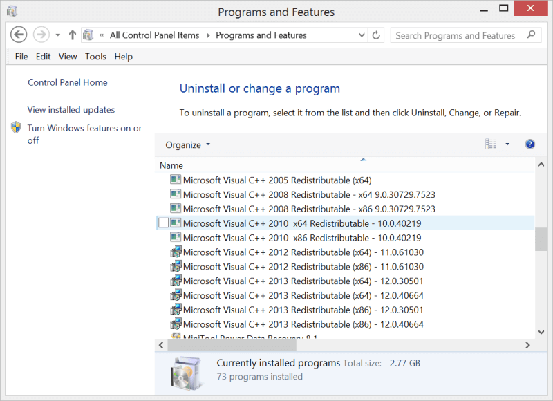This screenshot has height=401, width=553.
Task: Click the vertical scrollbar up arrow
Action: [x=541, y=165]
